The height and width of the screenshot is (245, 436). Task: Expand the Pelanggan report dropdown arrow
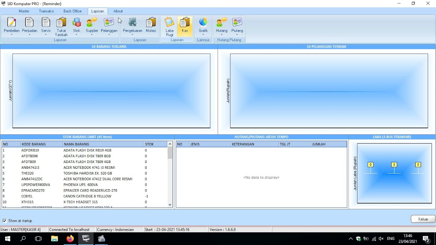point(109,34)
